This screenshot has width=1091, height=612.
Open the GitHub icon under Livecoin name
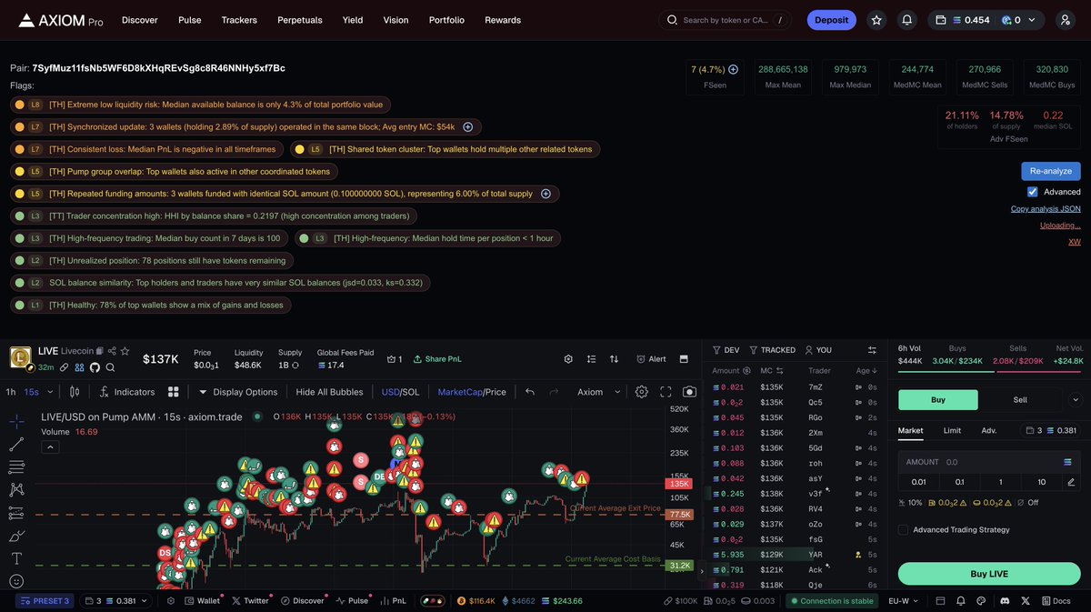95,367
